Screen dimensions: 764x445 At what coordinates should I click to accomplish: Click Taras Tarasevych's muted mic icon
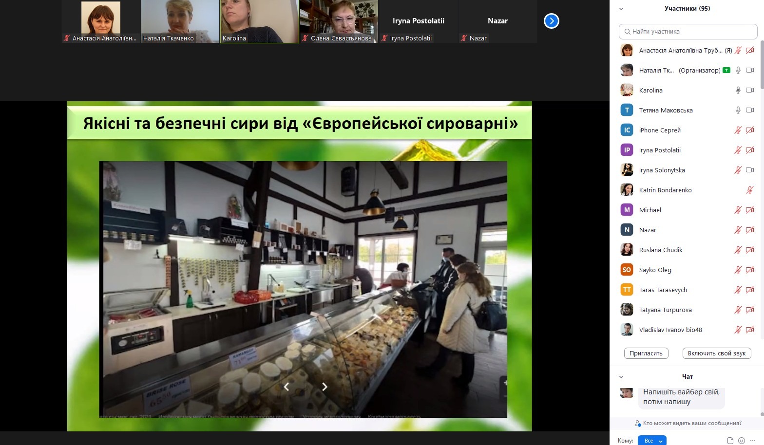[738, 290]
